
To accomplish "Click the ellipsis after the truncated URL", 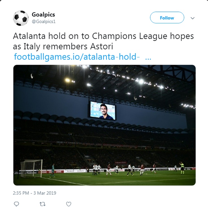I will 148,57.
